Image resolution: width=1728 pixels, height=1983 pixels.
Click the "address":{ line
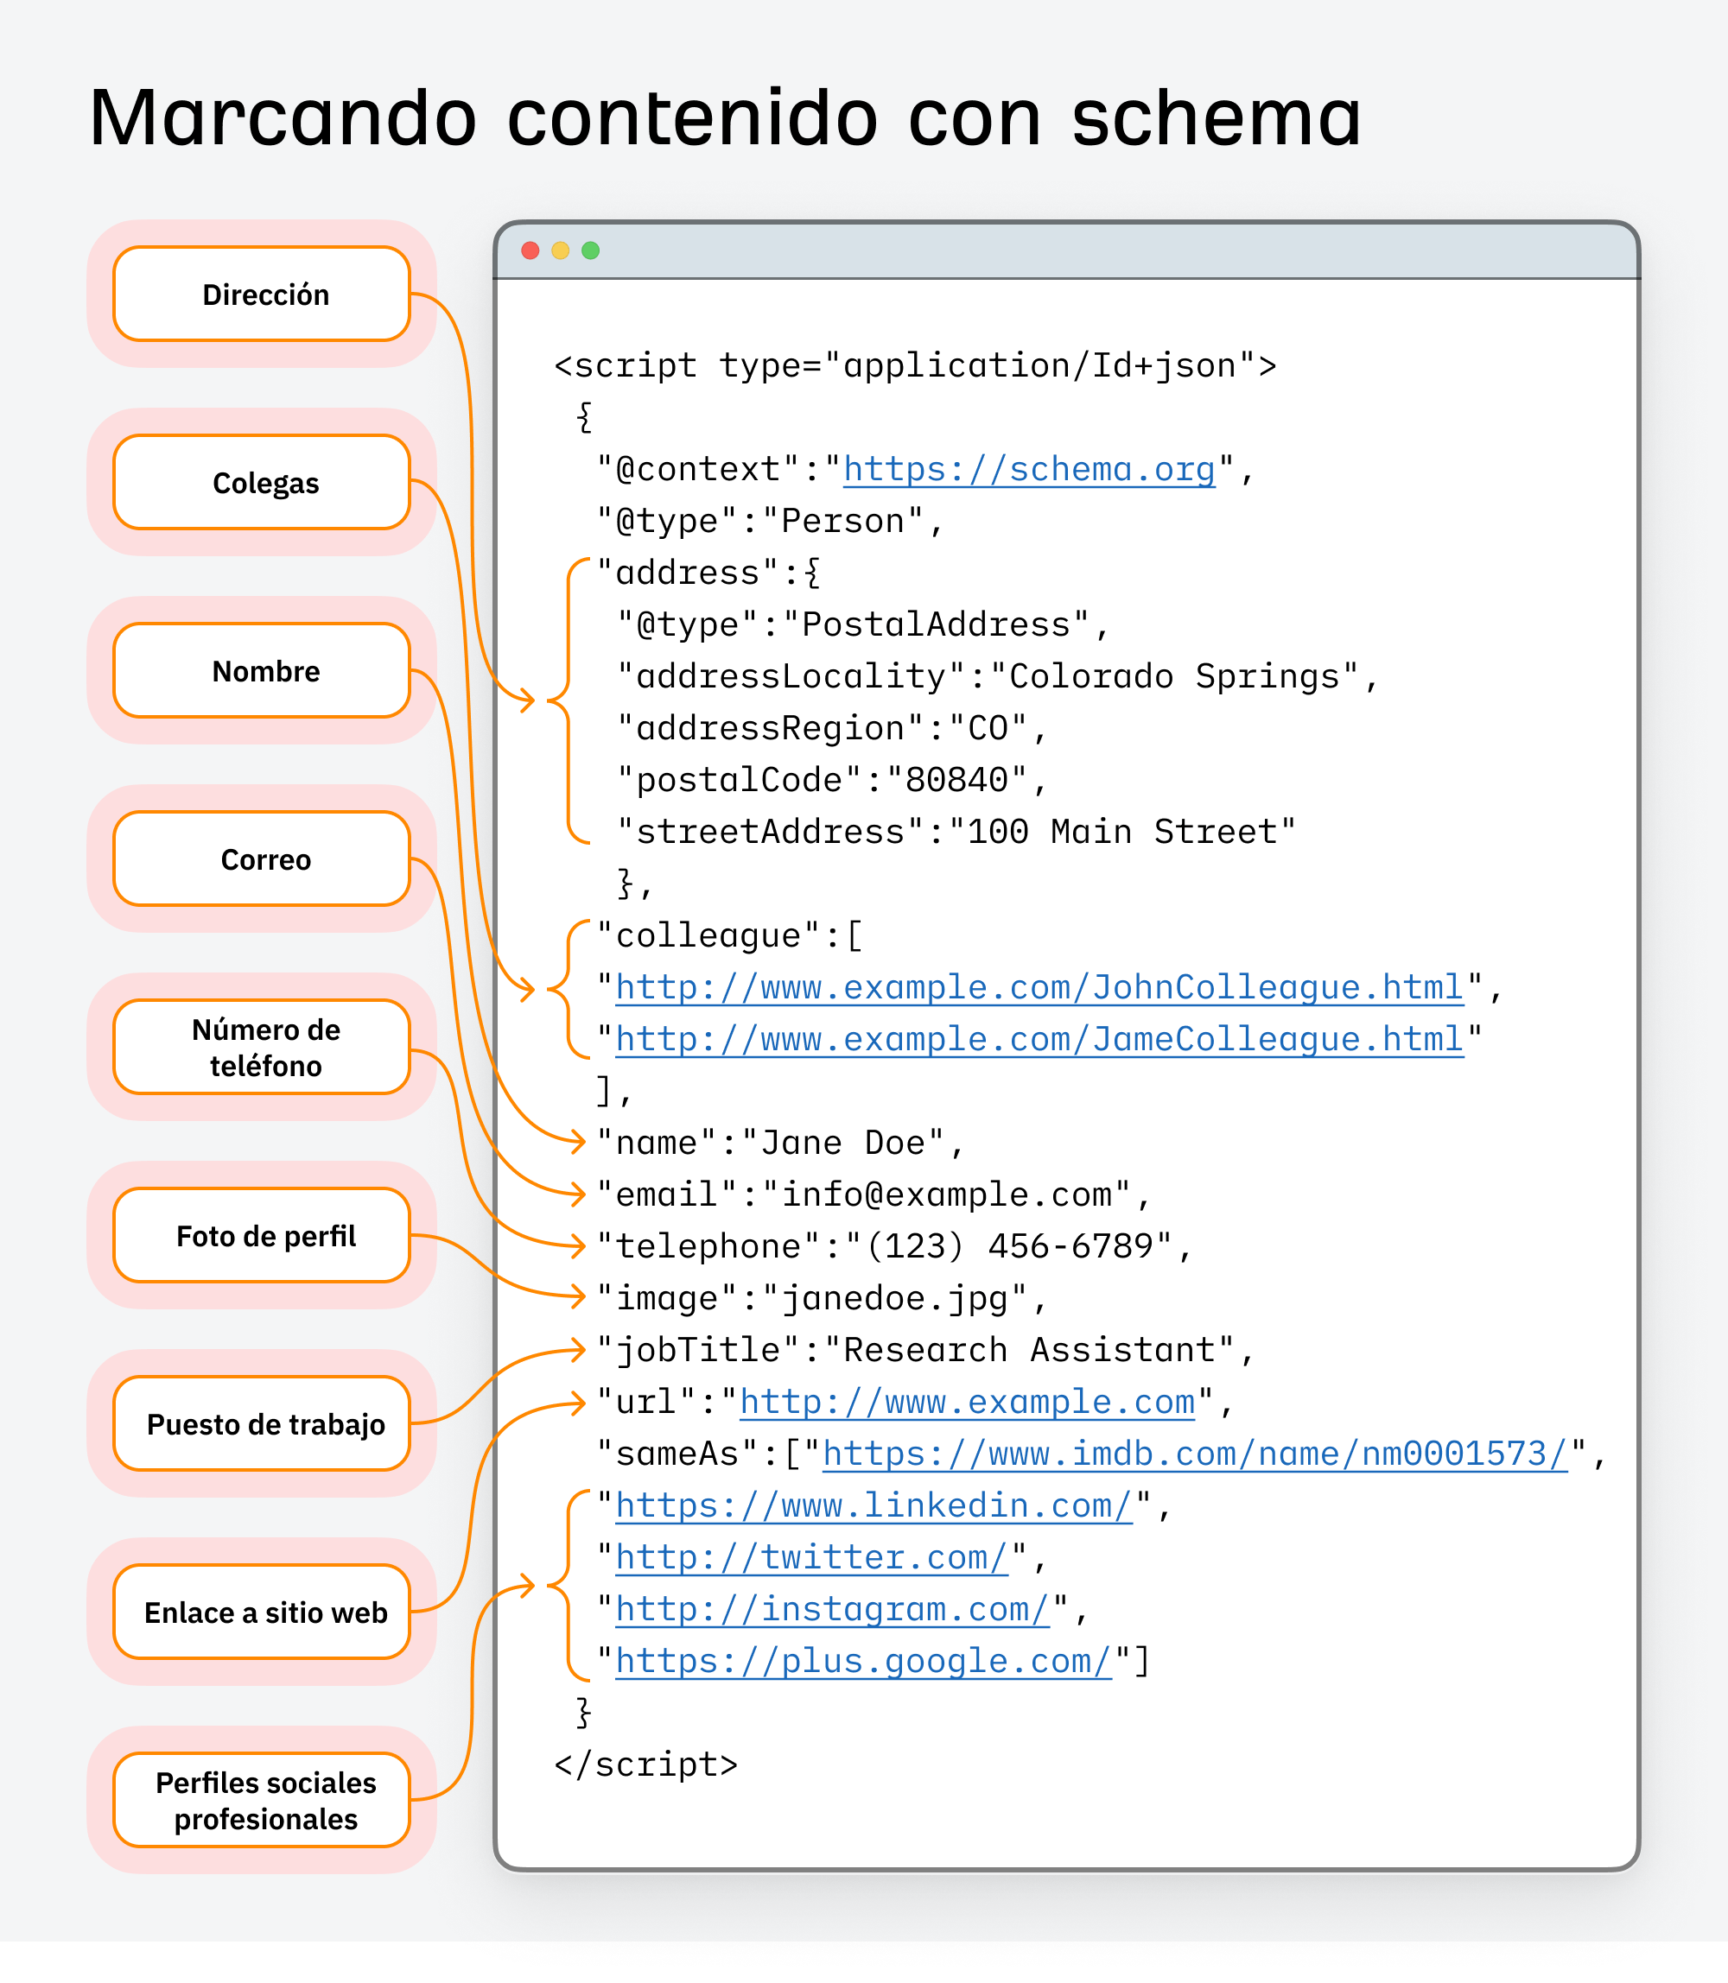click(708, 573)
